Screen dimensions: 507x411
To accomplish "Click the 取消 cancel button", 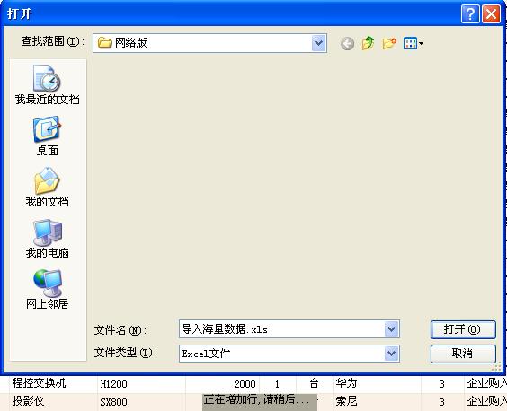I will point(463,354).
